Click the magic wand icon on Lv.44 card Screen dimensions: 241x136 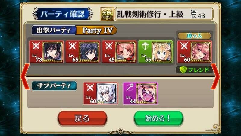(130, 88)
